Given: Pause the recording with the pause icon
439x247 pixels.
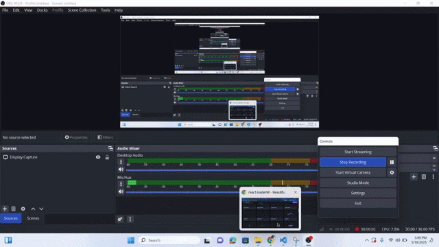Looking at the screenshot, I should point(392,162).
